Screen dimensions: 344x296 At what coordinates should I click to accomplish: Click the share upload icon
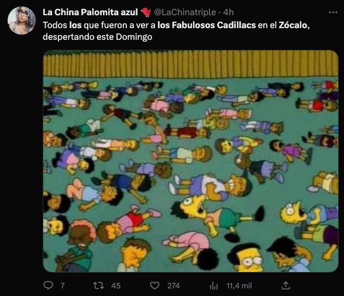[x=285, y=285]
